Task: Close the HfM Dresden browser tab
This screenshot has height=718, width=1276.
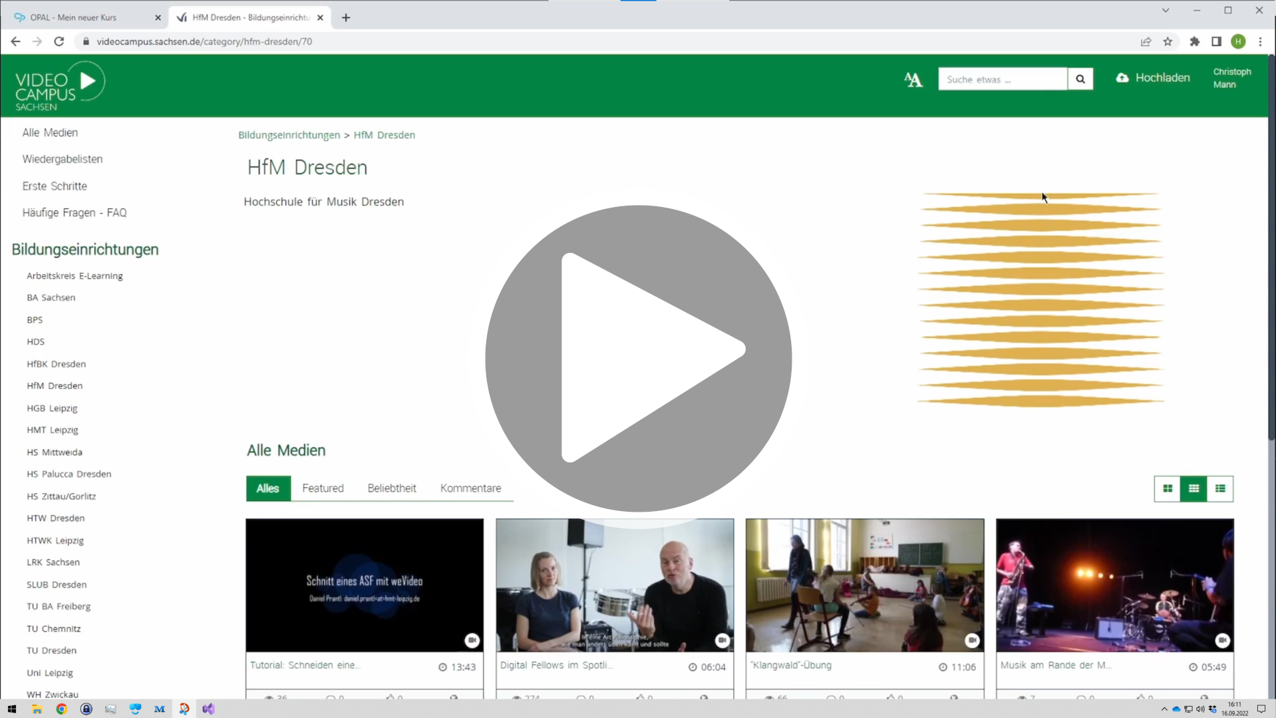Action: [320, 18]
